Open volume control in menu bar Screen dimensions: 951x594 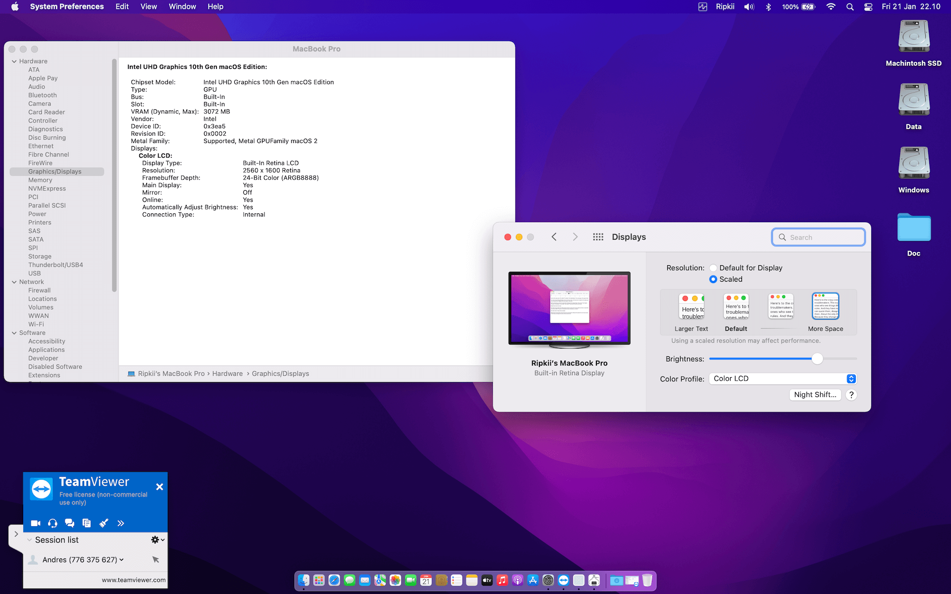click(x=749, y=7)
